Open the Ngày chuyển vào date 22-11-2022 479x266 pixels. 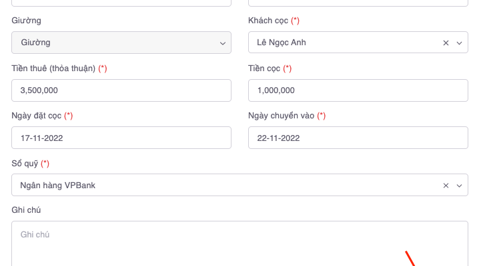click(358, 138)
